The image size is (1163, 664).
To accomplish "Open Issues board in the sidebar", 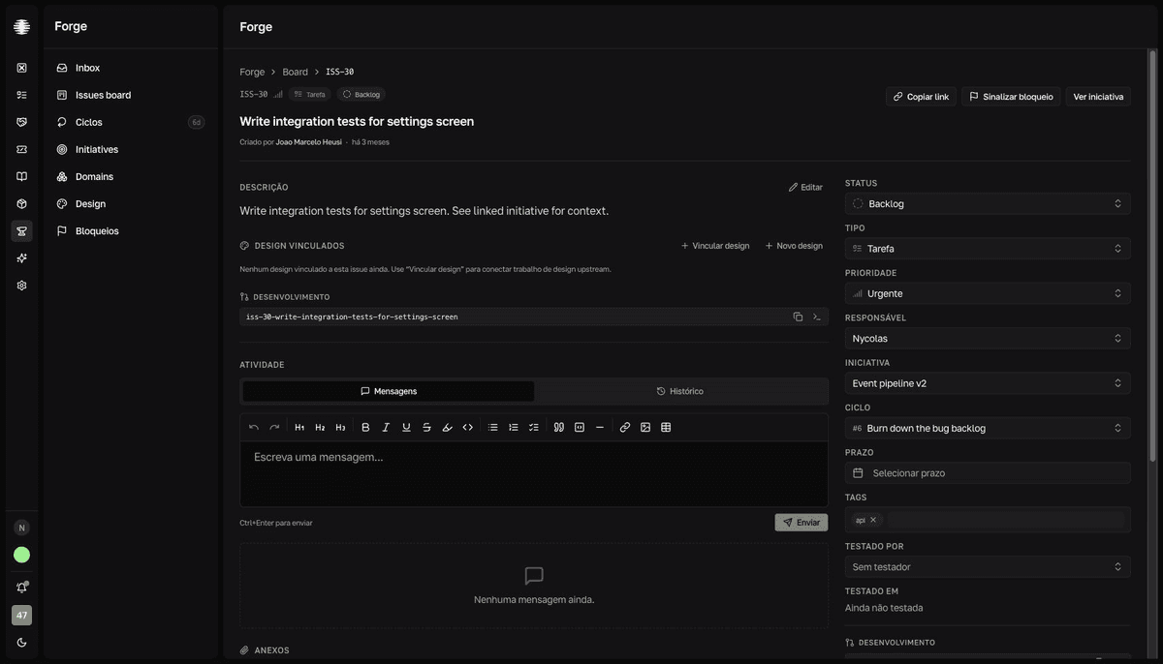I will tap(131, 95).
